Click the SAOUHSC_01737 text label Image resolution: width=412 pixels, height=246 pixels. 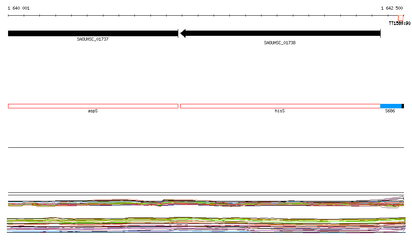point(93,39)
